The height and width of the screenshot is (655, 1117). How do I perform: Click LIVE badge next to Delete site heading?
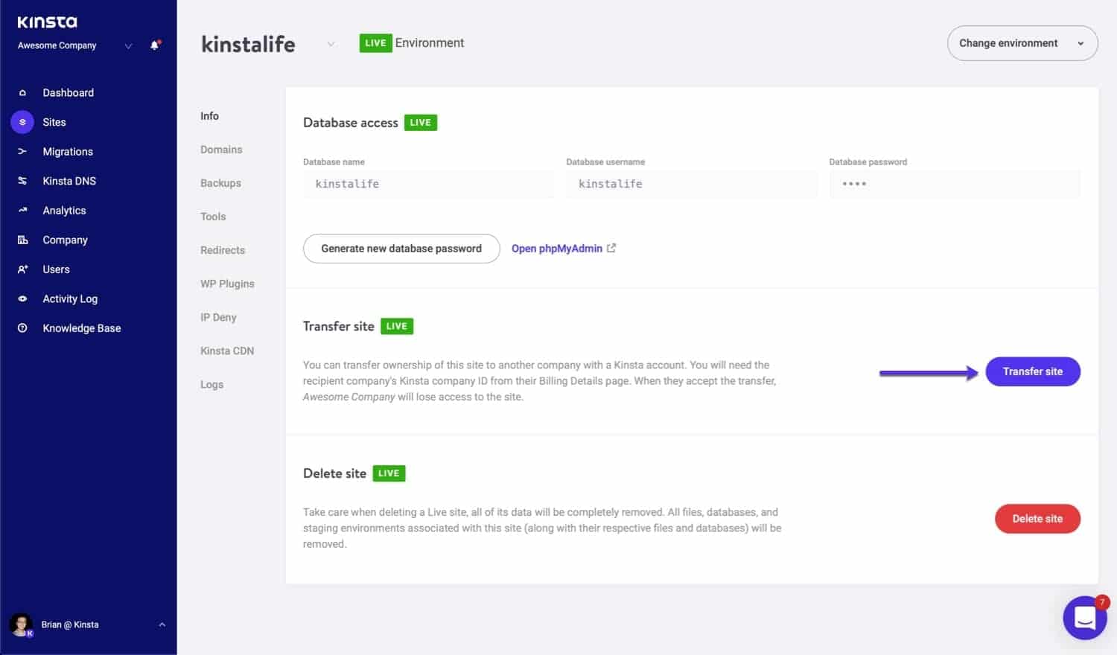pyautogui.click(x=389, y=473)
